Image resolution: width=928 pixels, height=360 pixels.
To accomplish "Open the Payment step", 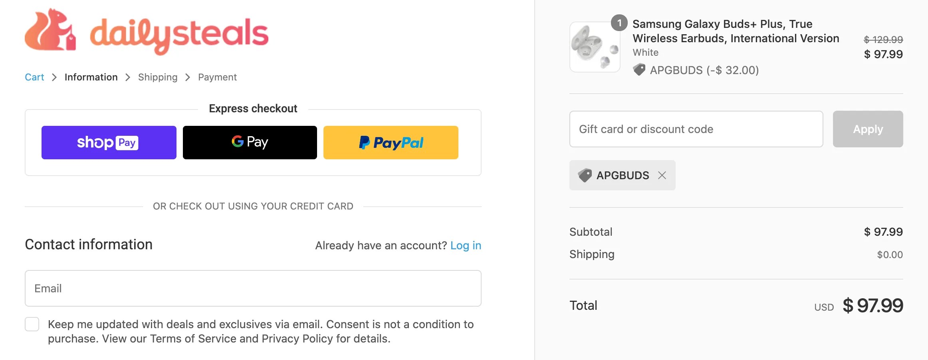I will pyautogui.click(x=217, y=77).
